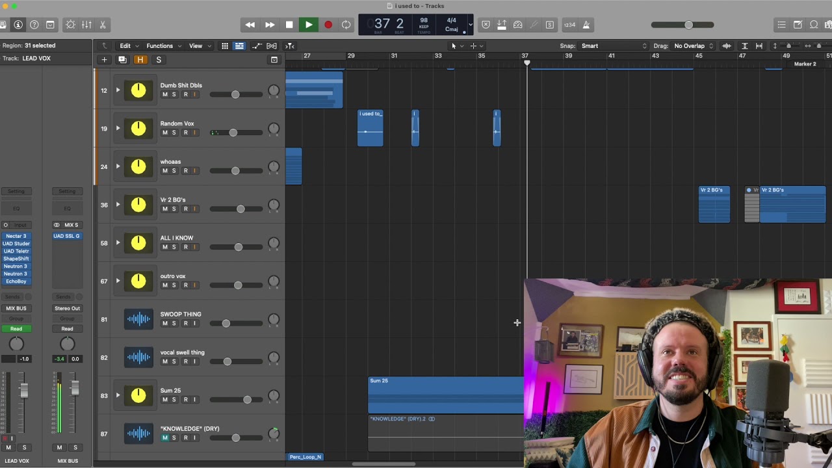832x468 pixels.
Task: Open the Loop Browser icon
Action: pos(814,25)
